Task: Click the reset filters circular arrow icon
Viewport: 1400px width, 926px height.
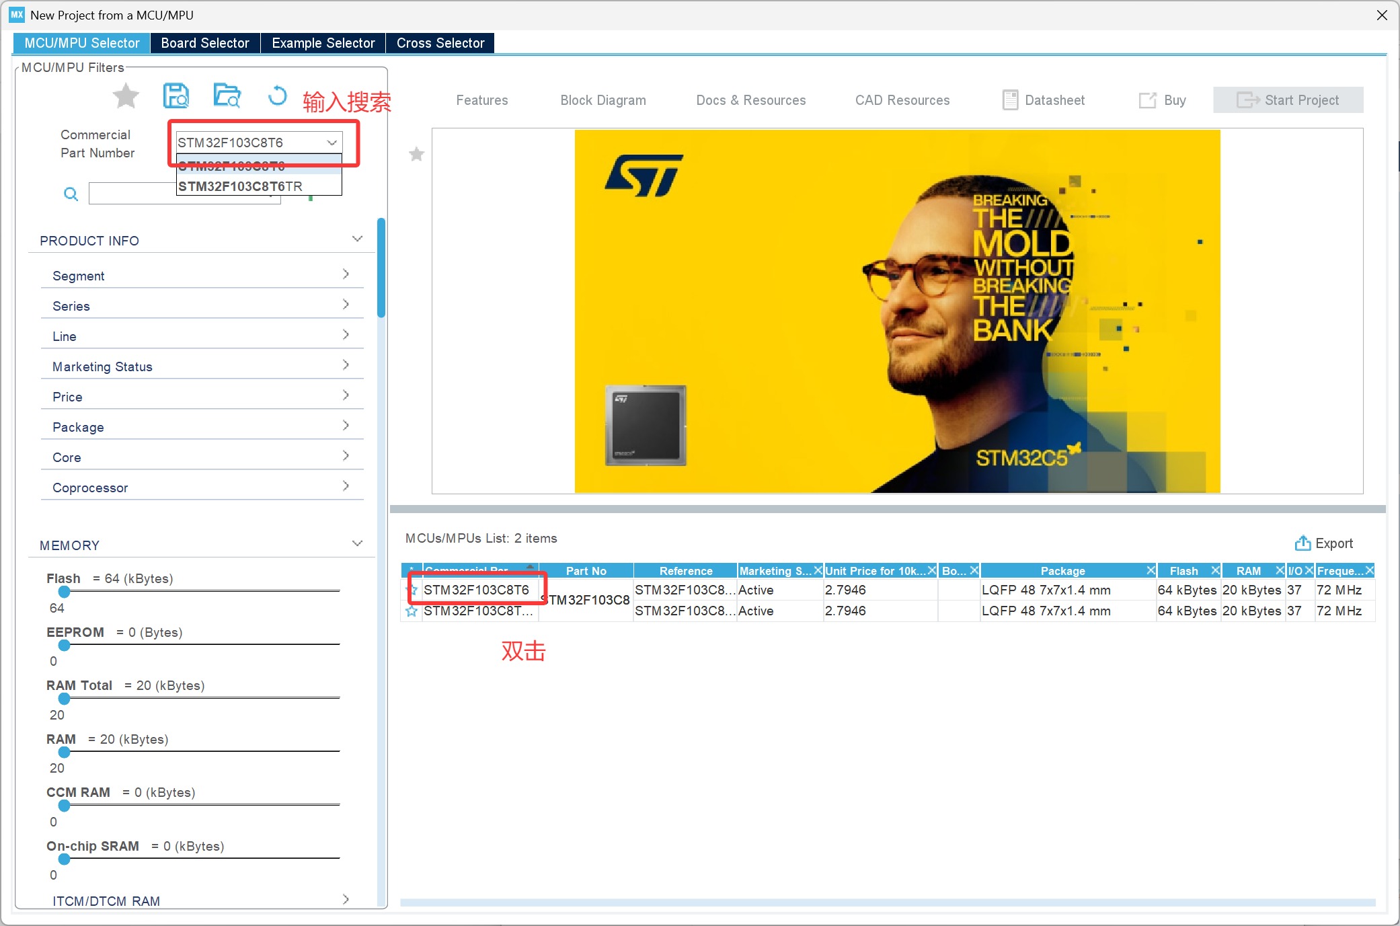Action: coord(277,96)
